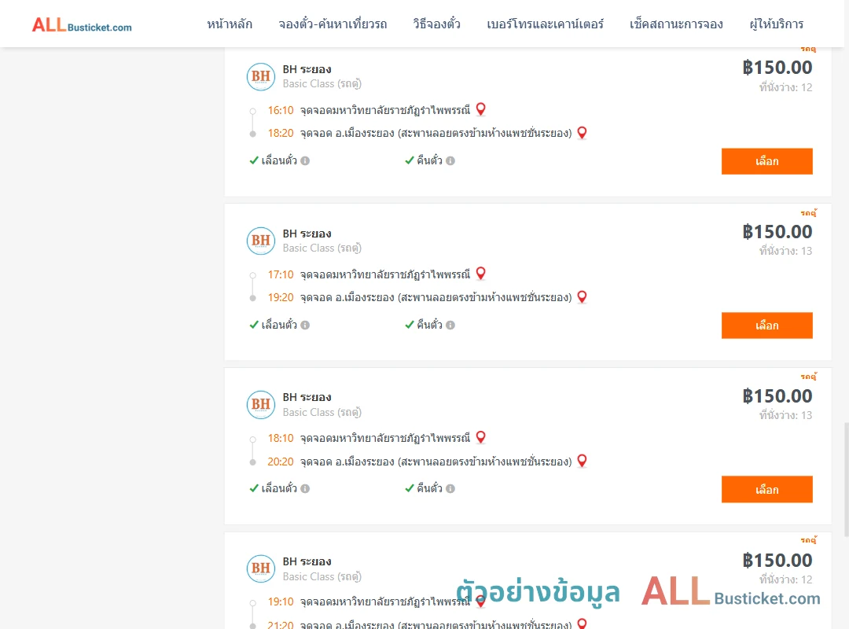The width and height of the screenshot is (849, 629).
Task: Click the 19:20 arrival time
Action: coord(281,297)
